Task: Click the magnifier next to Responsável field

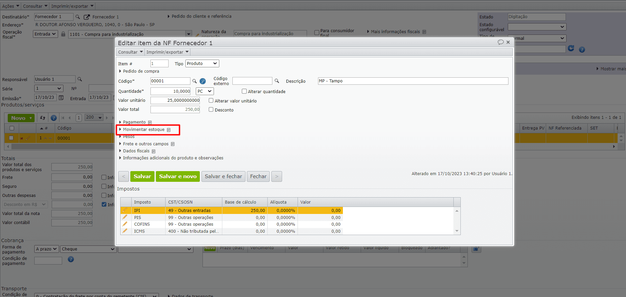Action: tap(80, 79)
